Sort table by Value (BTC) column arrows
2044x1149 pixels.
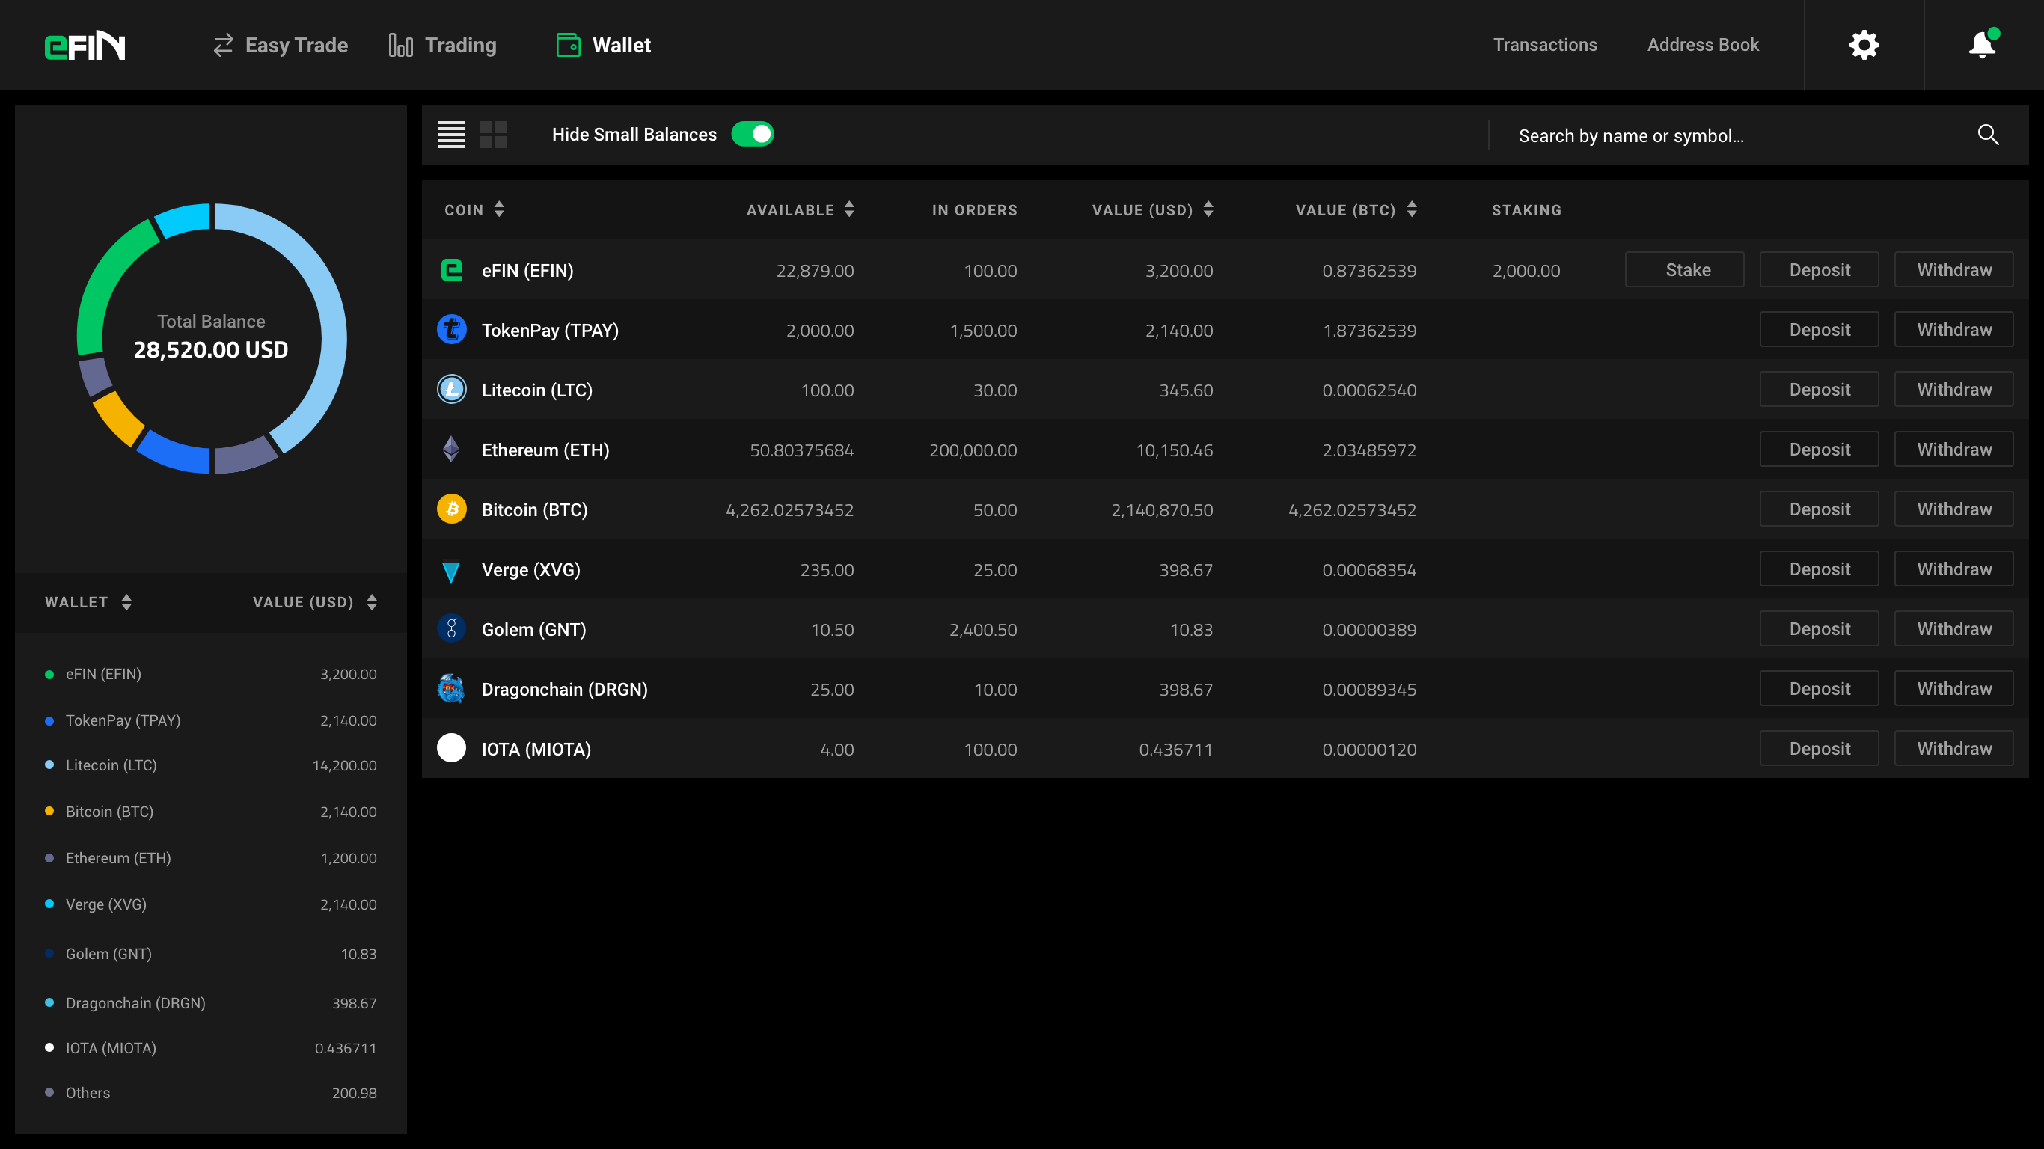[1412, 209]
